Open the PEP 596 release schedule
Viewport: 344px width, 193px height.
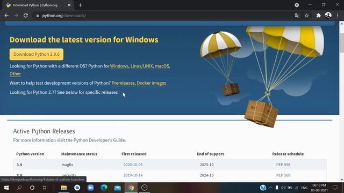283,165
